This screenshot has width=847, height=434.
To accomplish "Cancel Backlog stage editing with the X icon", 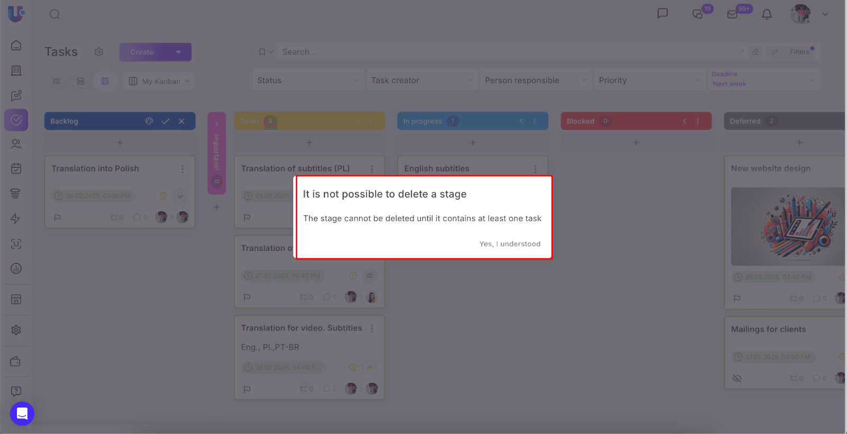I will [182, 121].
